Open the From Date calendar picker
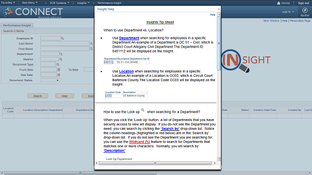This screenshot has height=175, width=312. point(58,70)
